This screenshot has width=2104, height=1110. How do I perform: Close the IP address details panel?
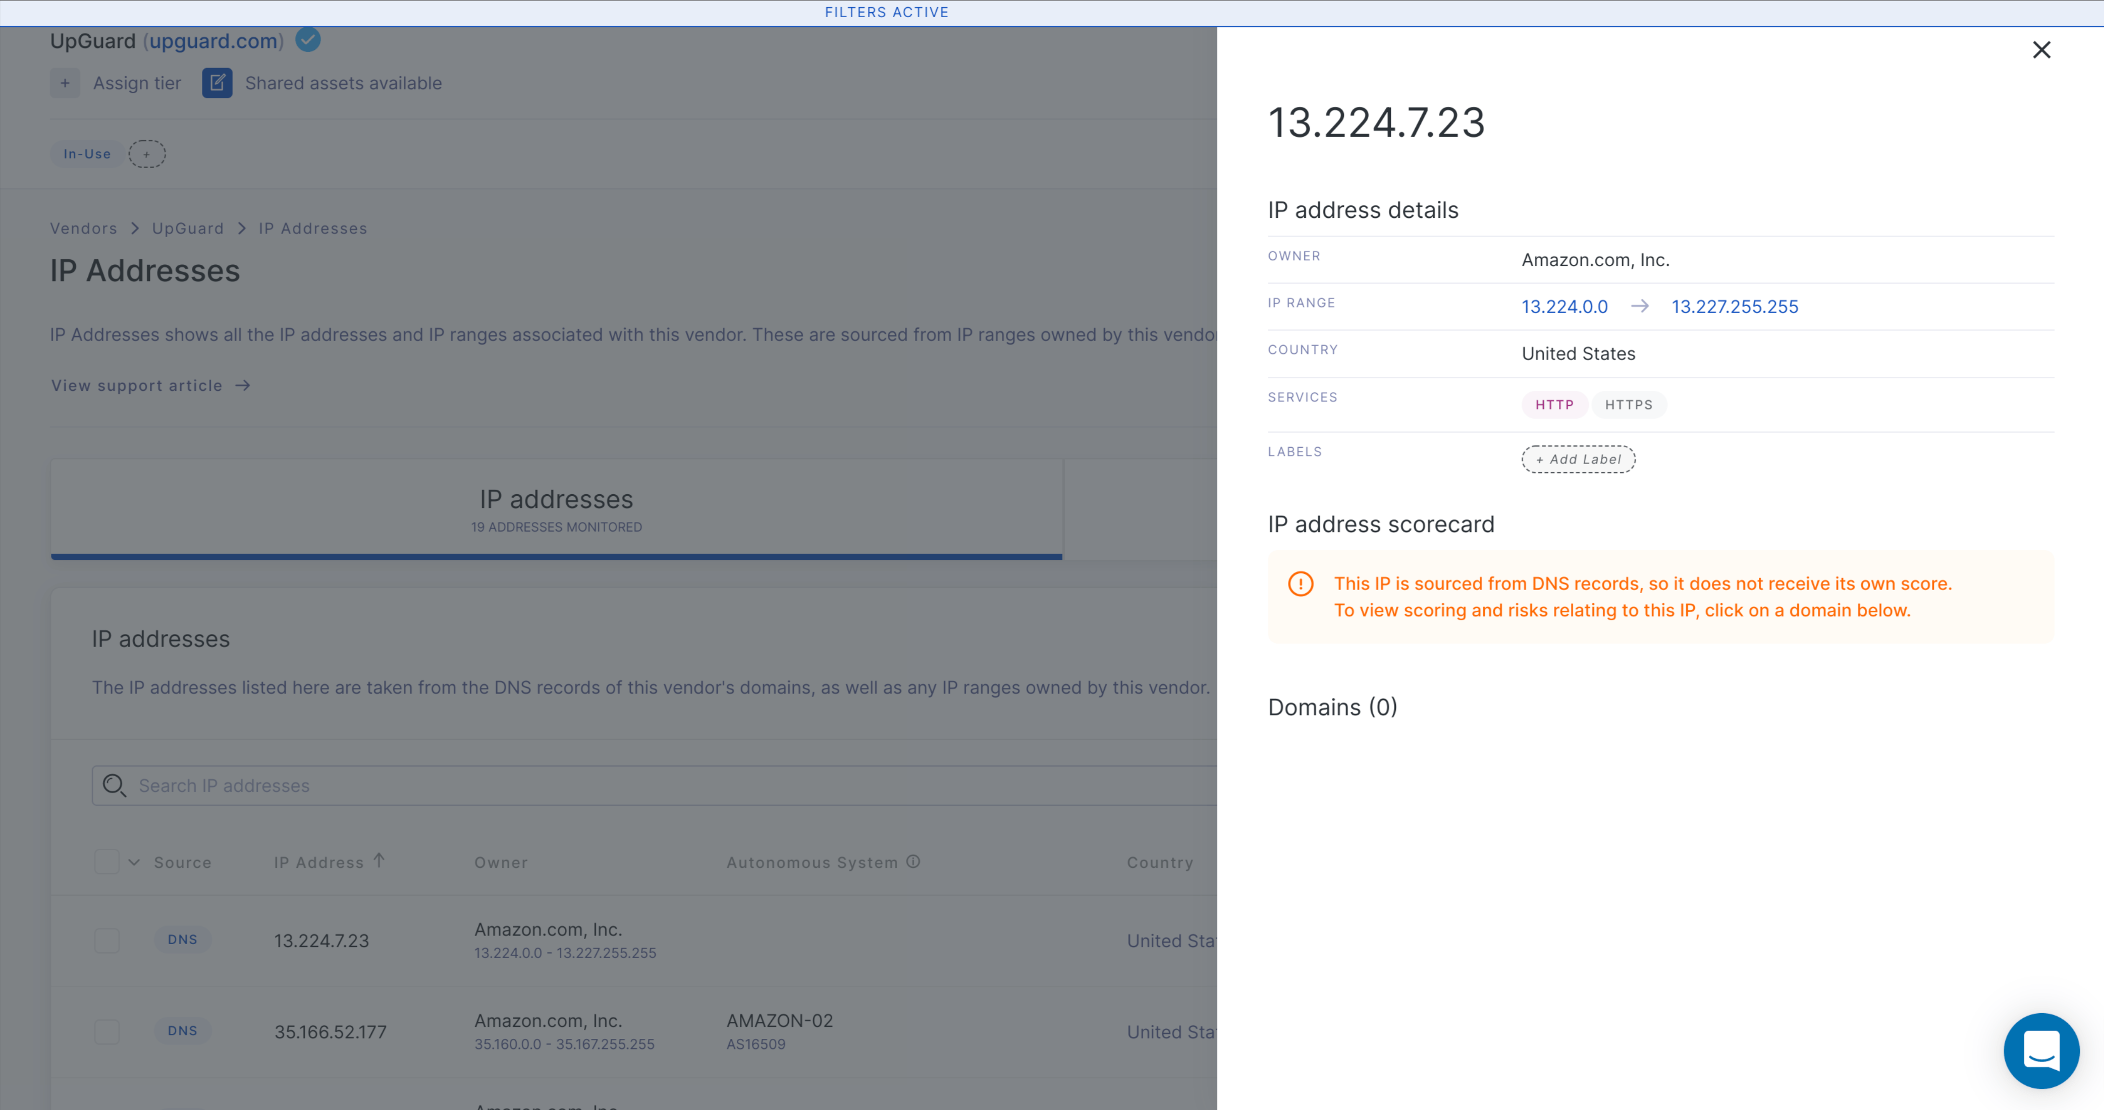tap(2041, 50)
